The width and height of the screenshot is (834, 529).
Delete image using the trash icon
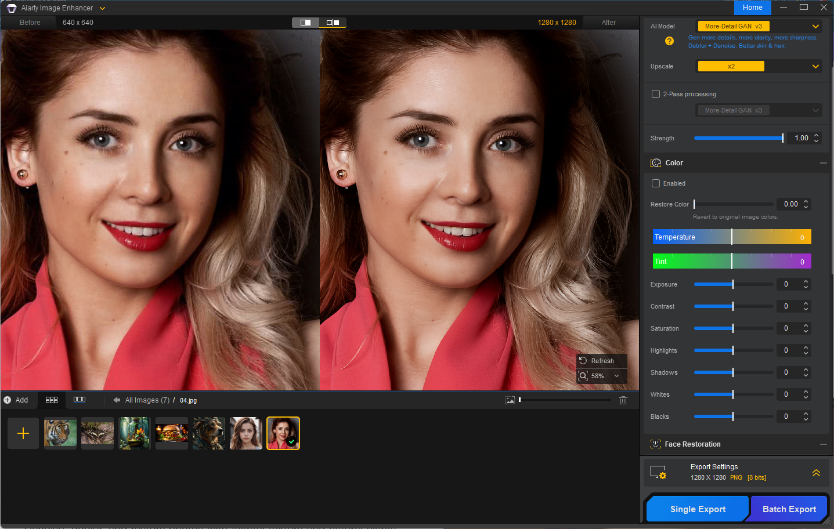623,400
